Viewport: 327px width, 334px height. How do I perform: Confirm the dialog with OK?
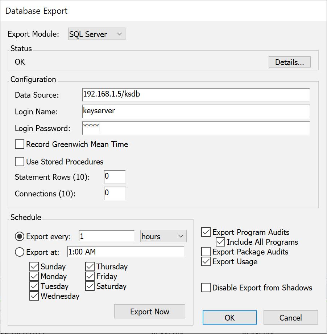click(229, 318)
